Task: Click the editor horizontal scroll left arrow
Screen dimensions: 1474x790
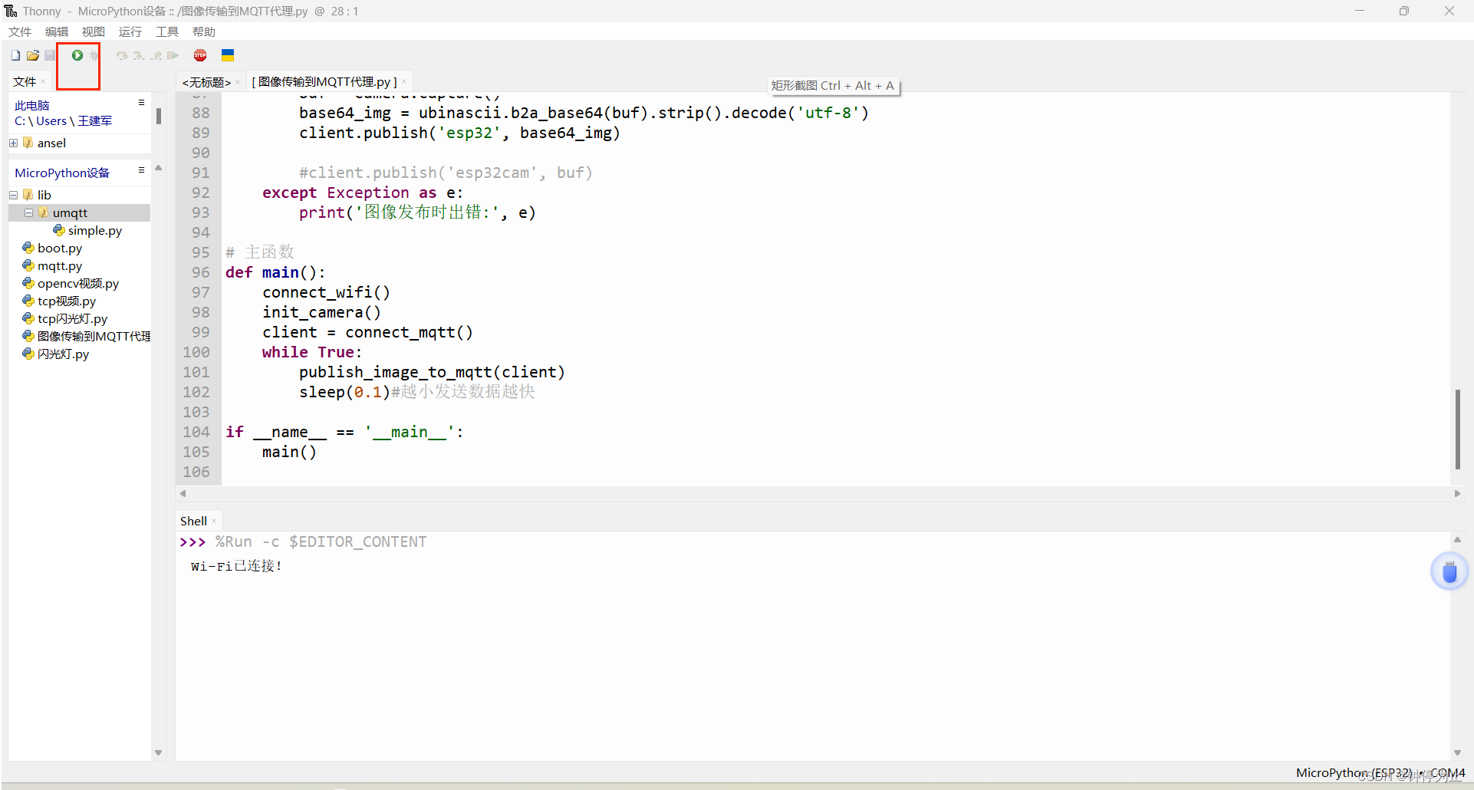Action: (x=183, y=493)
